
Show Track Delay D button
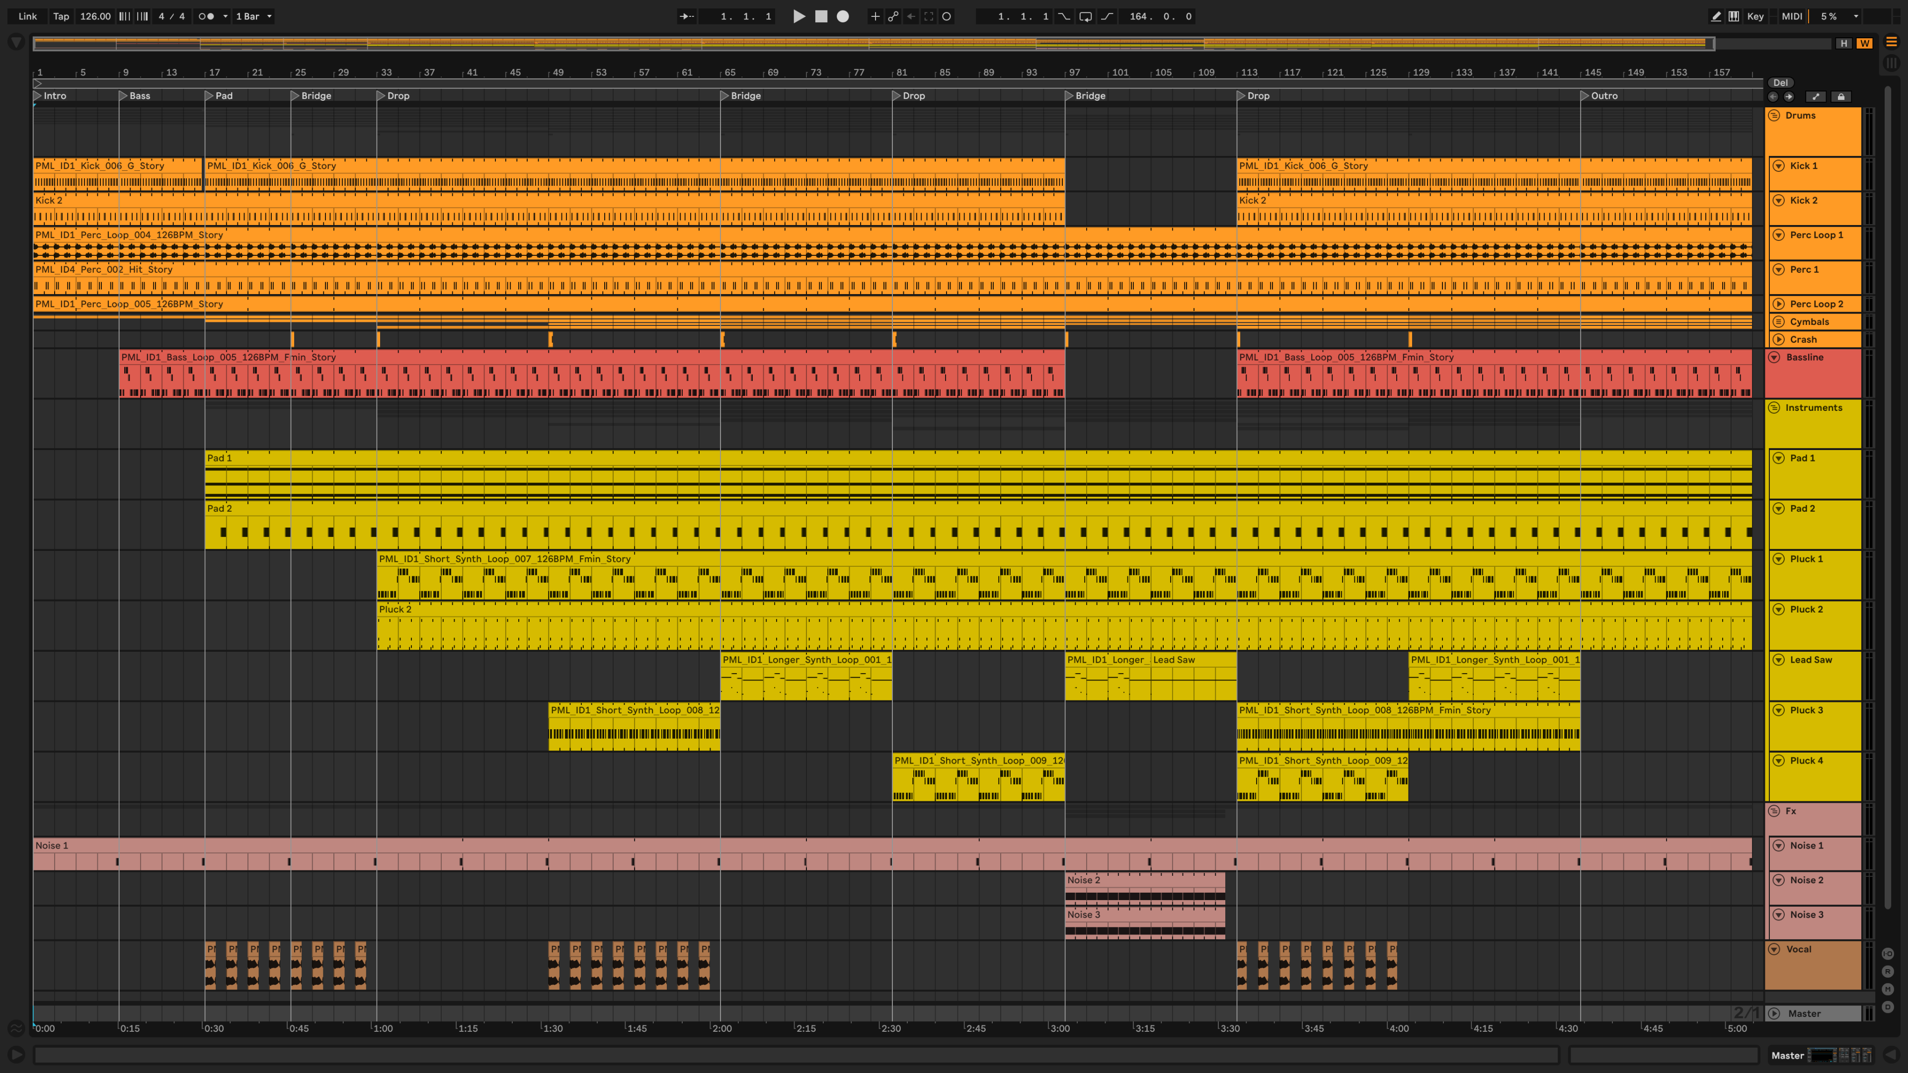[1888, 1008]
